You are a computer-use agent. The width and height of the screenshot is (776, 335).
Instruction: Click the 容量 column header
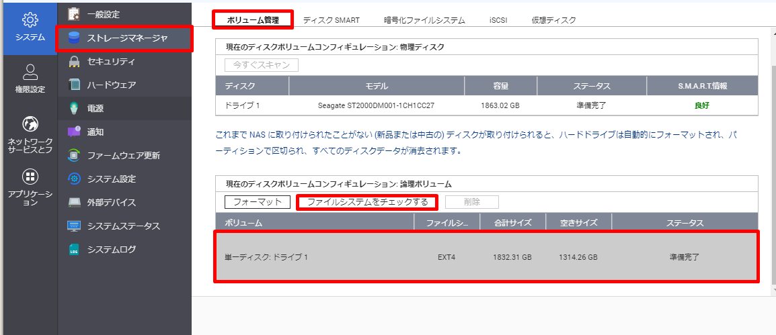[x=500, y=85]
